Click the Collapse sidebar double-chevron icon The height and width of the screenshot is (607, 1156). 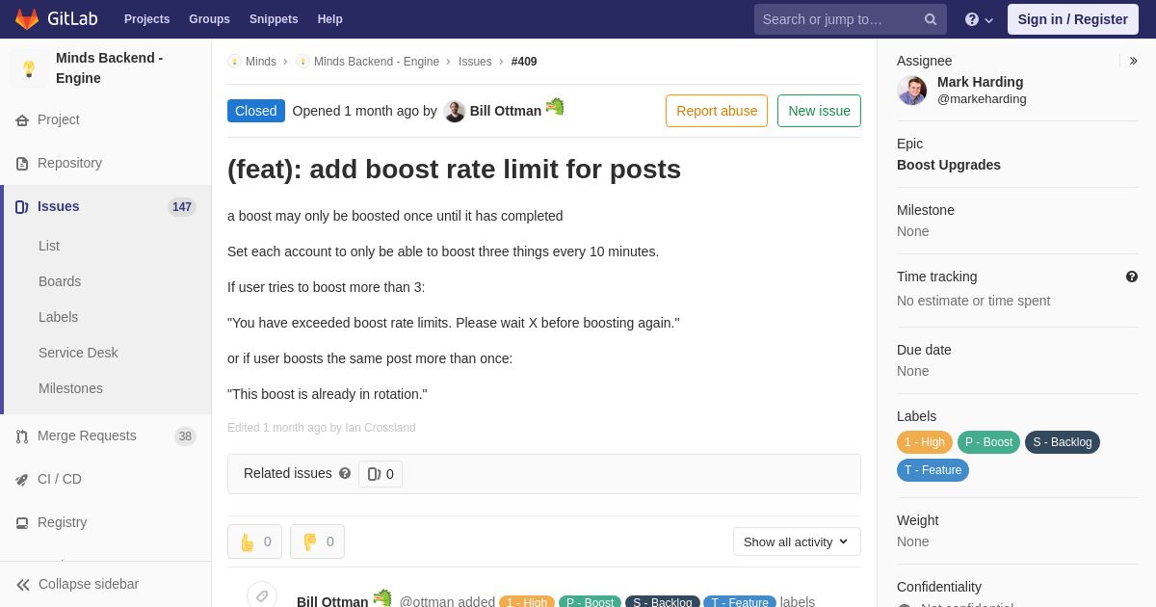[23, 585]
